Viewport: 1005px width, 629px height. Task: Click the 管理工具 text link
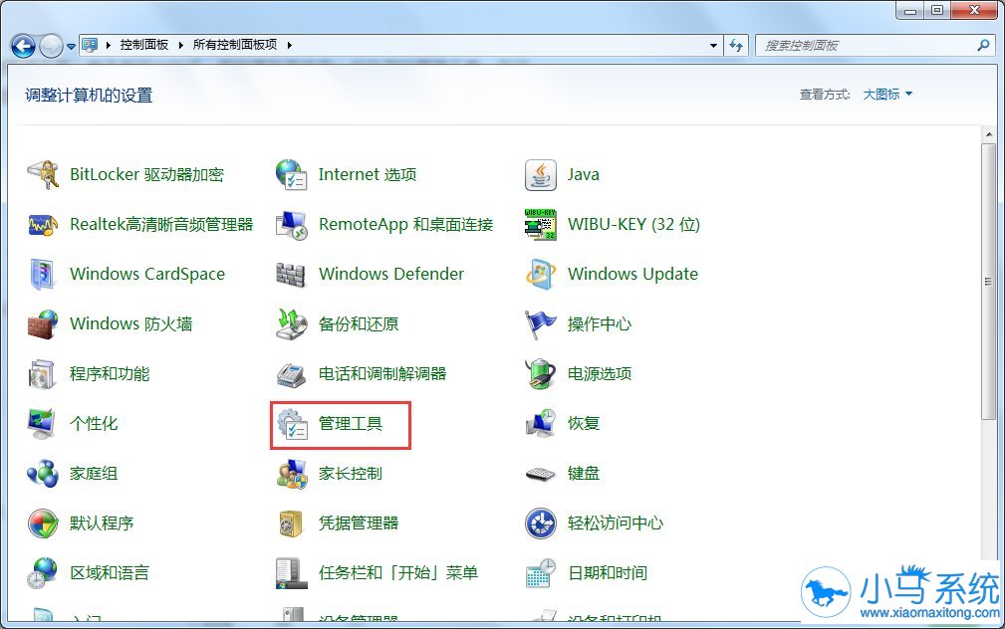(351, 423)
